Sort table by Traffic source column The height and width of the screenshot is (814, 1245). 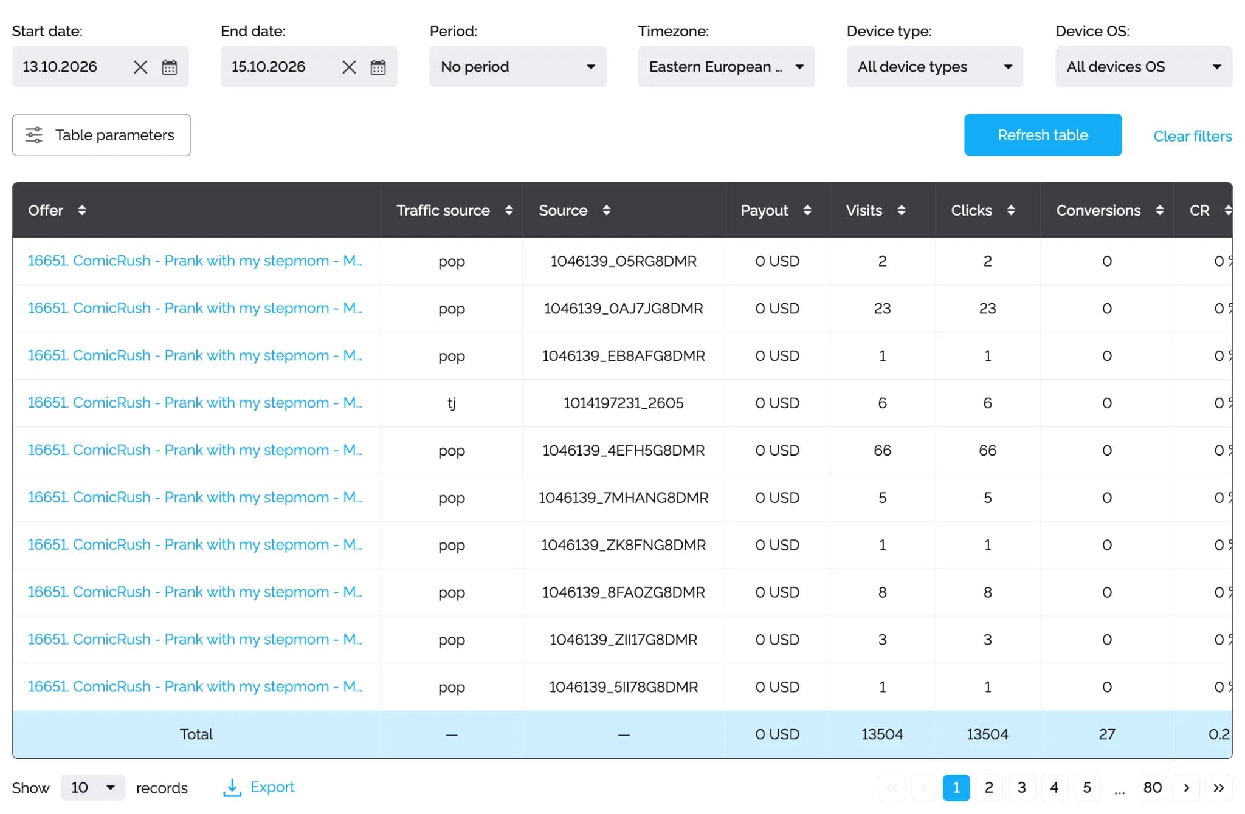[x=509, y=210]
